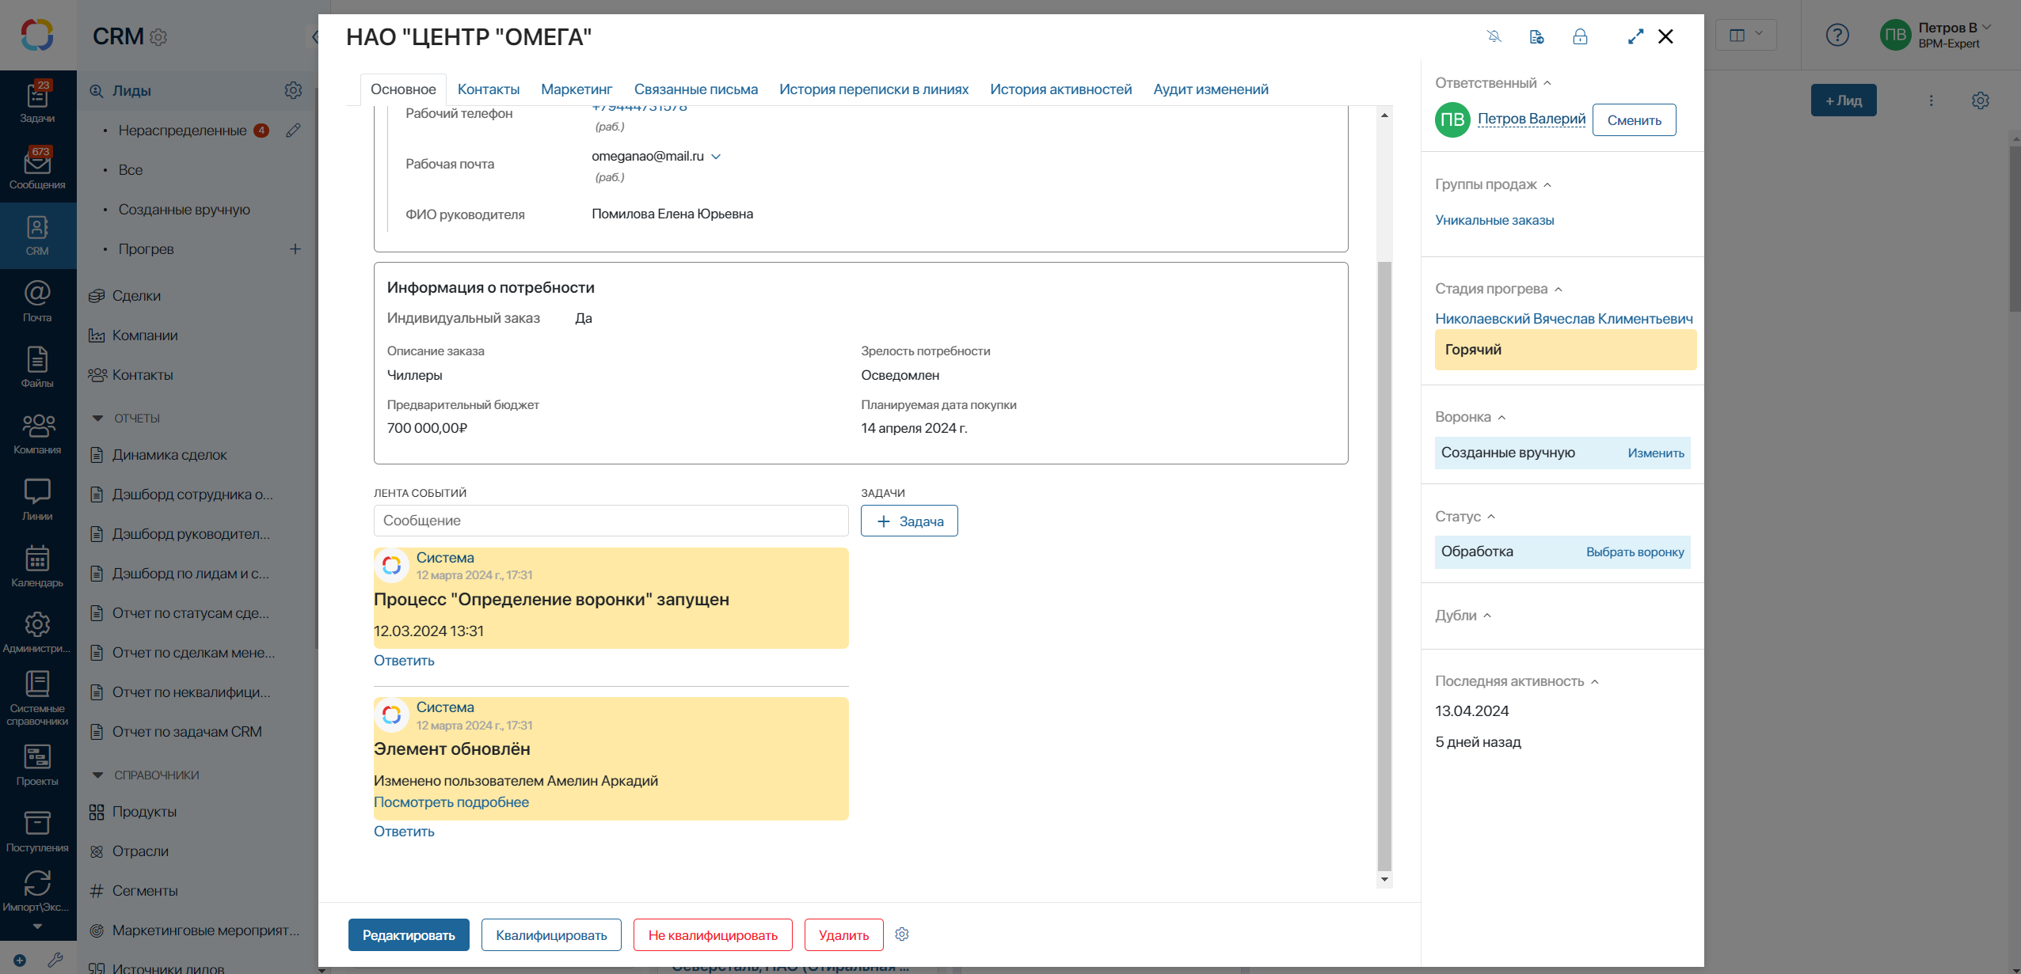Click the Удалить button

click(843, 935)
